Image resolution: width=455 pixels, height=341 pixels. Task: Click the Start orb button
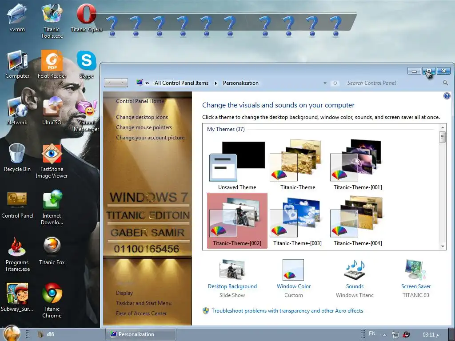[12, 333]
